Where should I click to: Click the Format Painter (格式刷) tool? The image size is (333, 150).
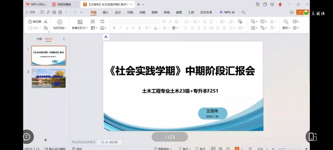pyautogui.click(x=35, y=22)
